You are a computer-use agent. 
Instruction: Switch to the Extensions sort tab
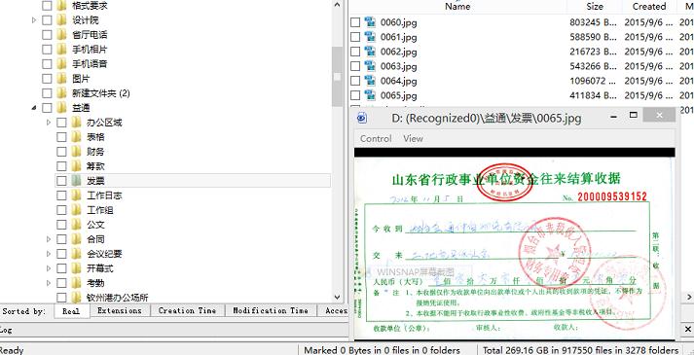[x=120, y=311]
